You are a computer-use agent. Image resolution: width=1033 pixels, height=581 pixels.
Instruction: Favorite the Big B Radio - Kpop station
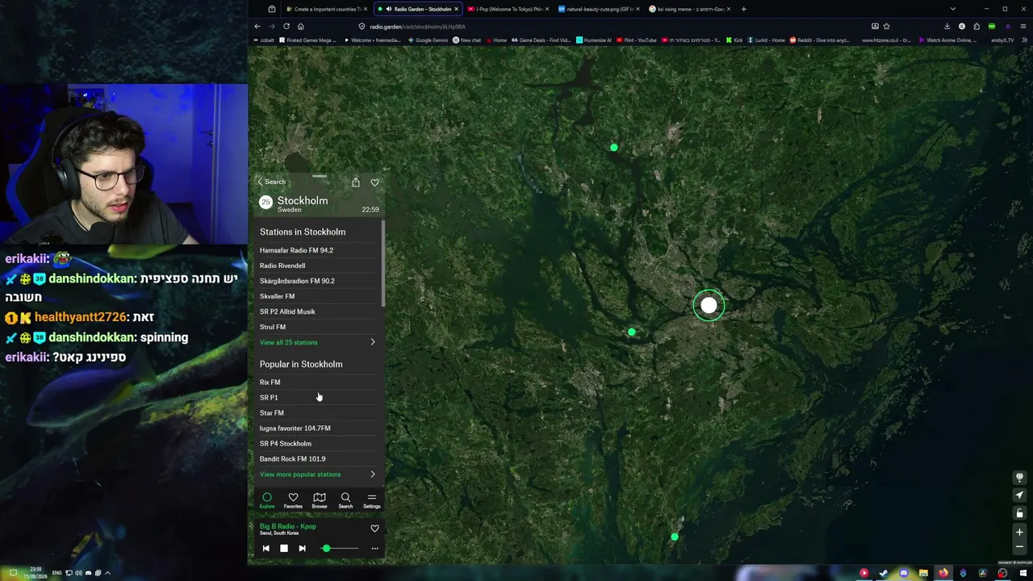point(374,529)
